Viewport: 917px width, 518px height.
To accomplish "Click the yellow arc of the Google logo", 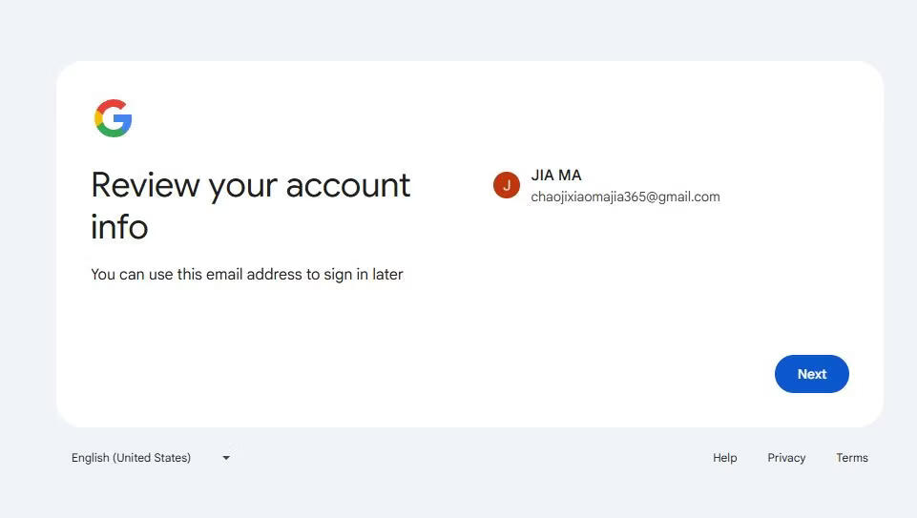I will point(97,118).
